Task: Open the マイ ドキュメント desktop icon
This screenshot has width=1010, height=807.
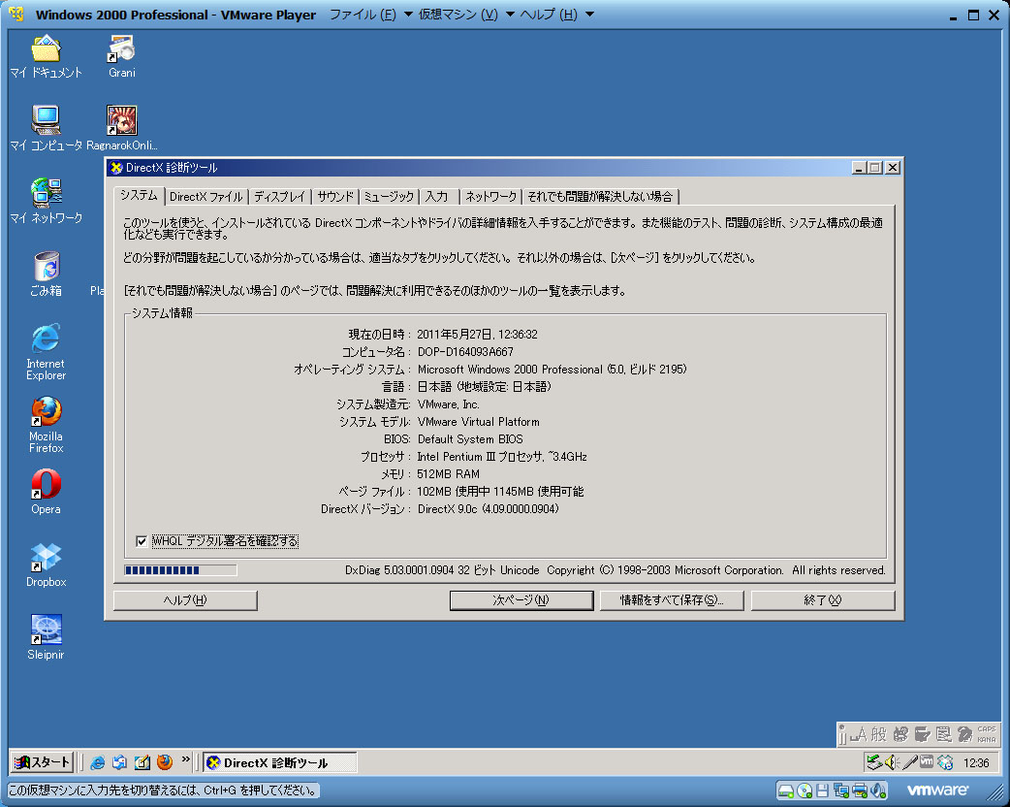Action: pos(46,56)
